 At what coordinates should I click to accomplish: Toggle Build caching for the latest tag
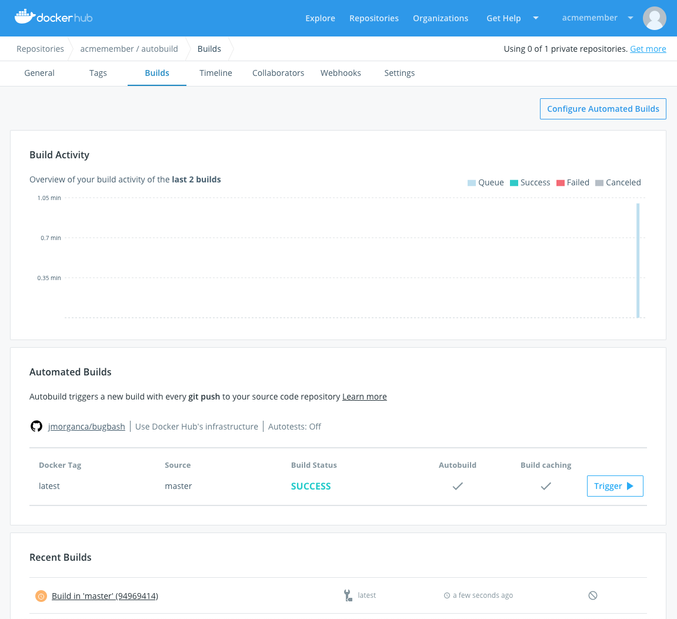pyautogui.click(x=546, y=486)
